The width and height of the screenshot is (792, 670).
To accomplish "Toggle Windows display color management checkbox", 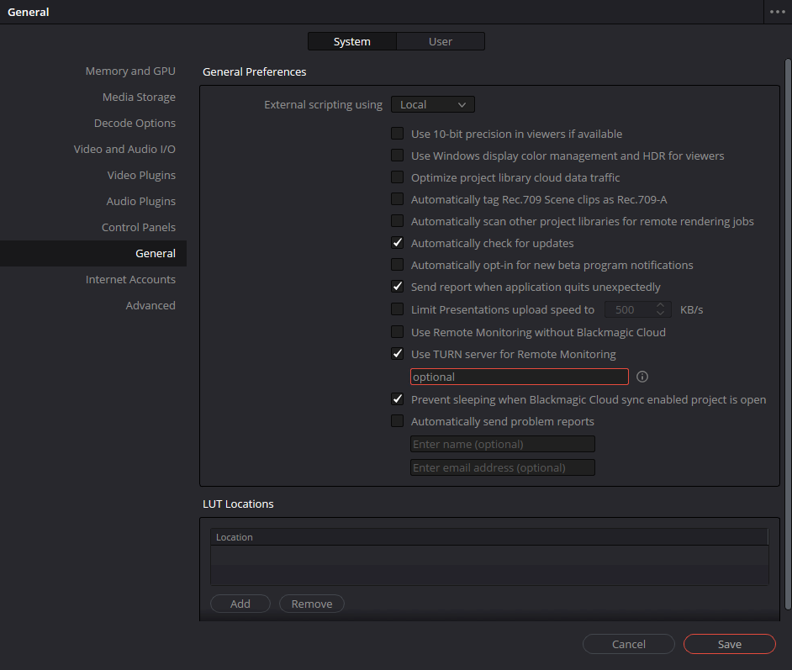I will [x=398, y=155].
